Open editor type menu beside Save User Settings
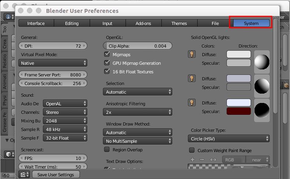The width and height of the screenshot is (290, 179). pos(25,174)
